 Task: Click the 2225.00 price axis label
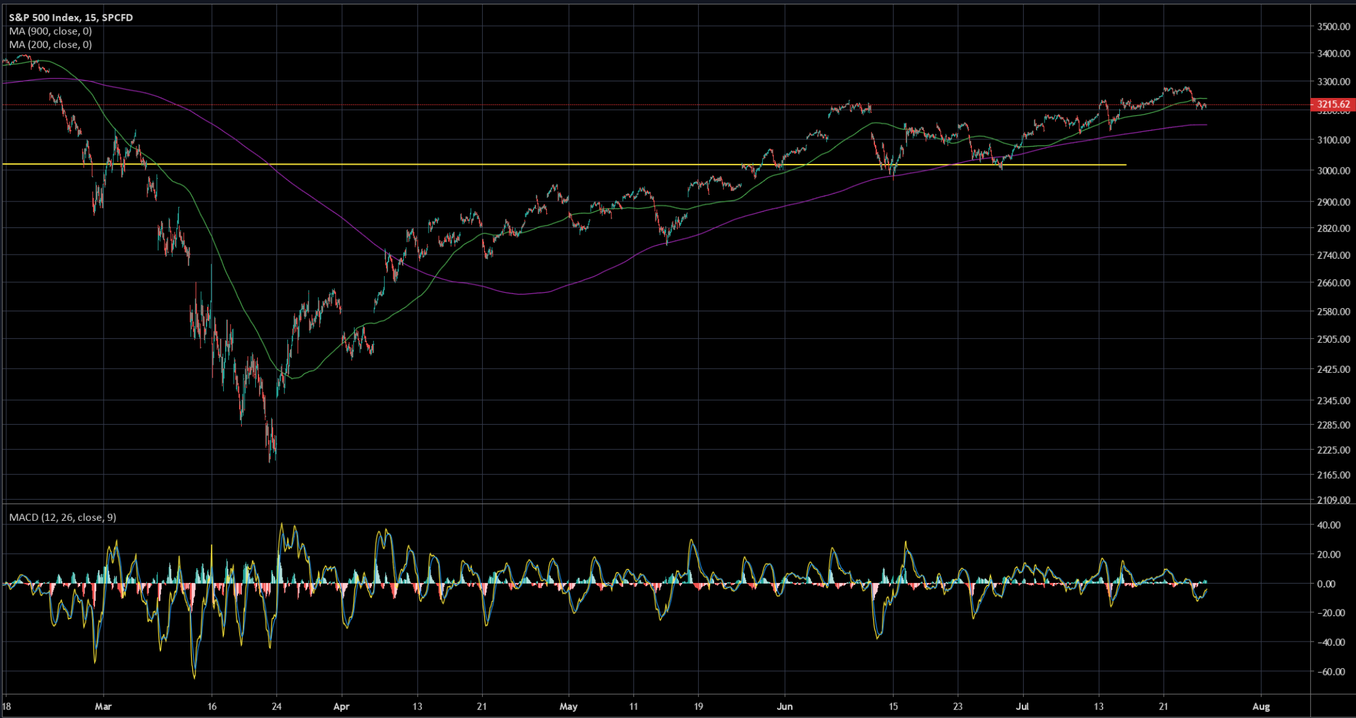click(1333, 450)
